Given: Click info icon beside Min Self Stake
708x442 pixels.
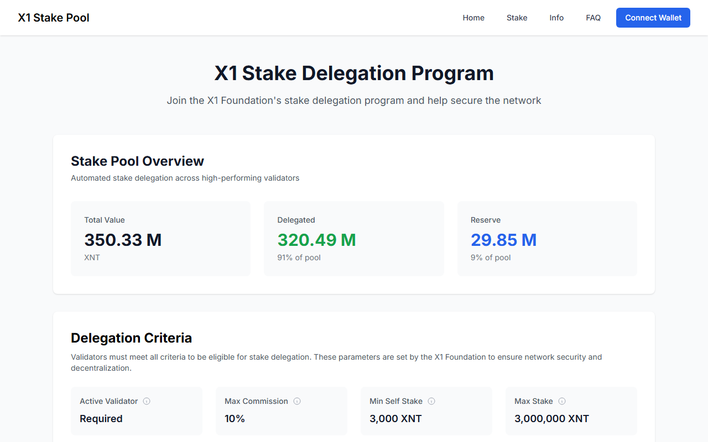Looking at the screenshot, I should [431, 401].
